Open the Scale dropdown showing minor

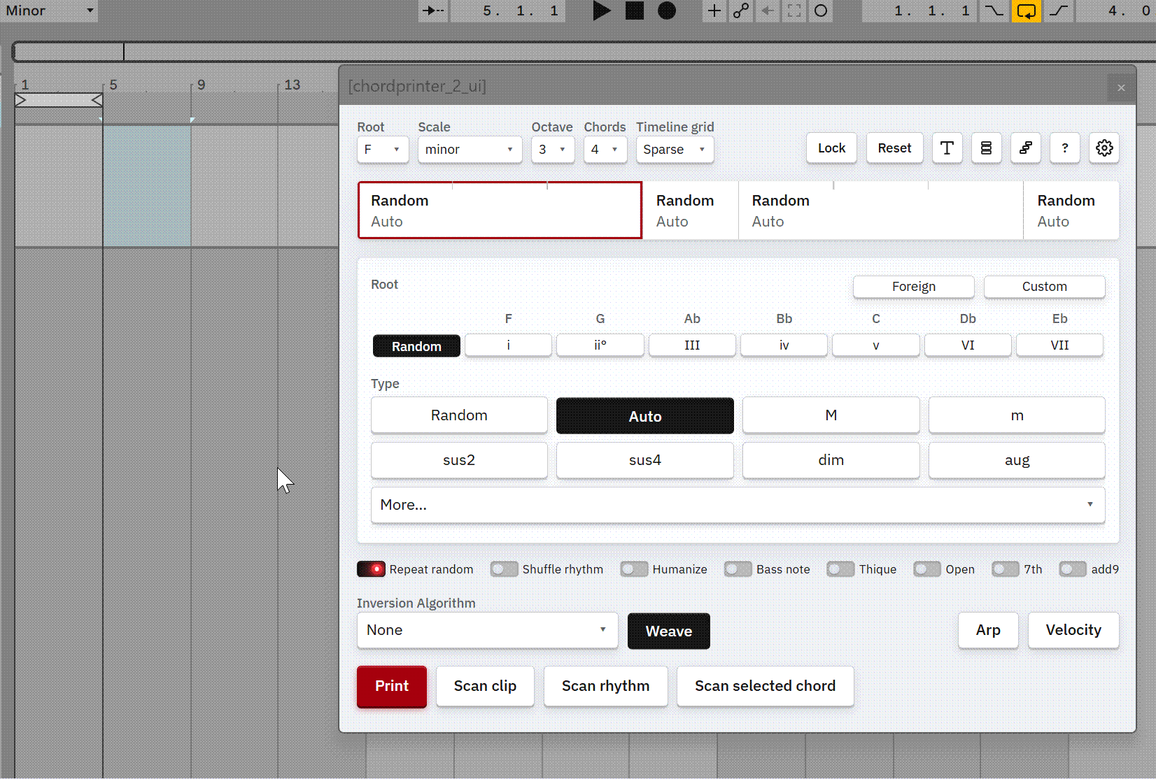(x=470, y=150)
